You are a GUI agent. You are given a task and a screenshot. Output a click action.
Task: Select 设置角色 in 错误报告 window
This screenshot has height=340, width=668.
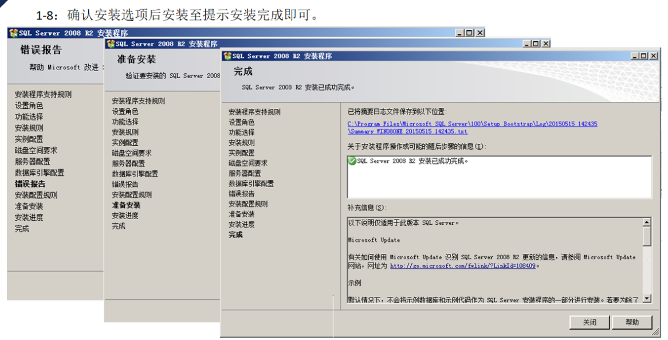click(x=29, y=106)
